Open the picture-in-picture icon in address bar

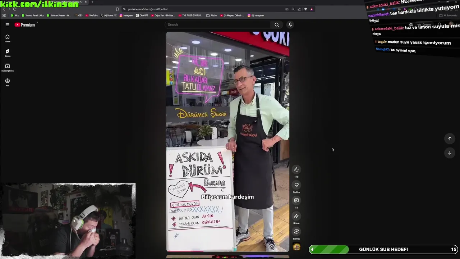(287, 9)
